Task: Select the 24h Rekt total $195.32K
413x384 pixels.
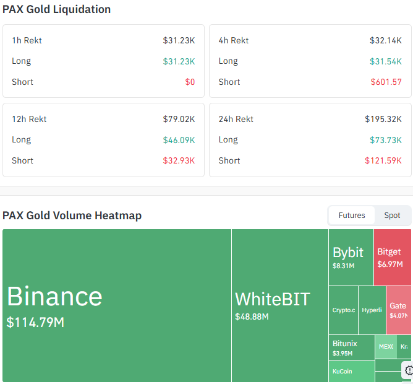Action: coord(383,119)
